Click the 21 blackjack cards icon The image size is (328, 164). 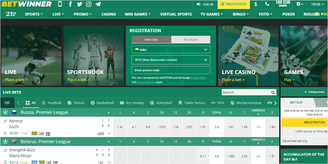click(11, 14)
